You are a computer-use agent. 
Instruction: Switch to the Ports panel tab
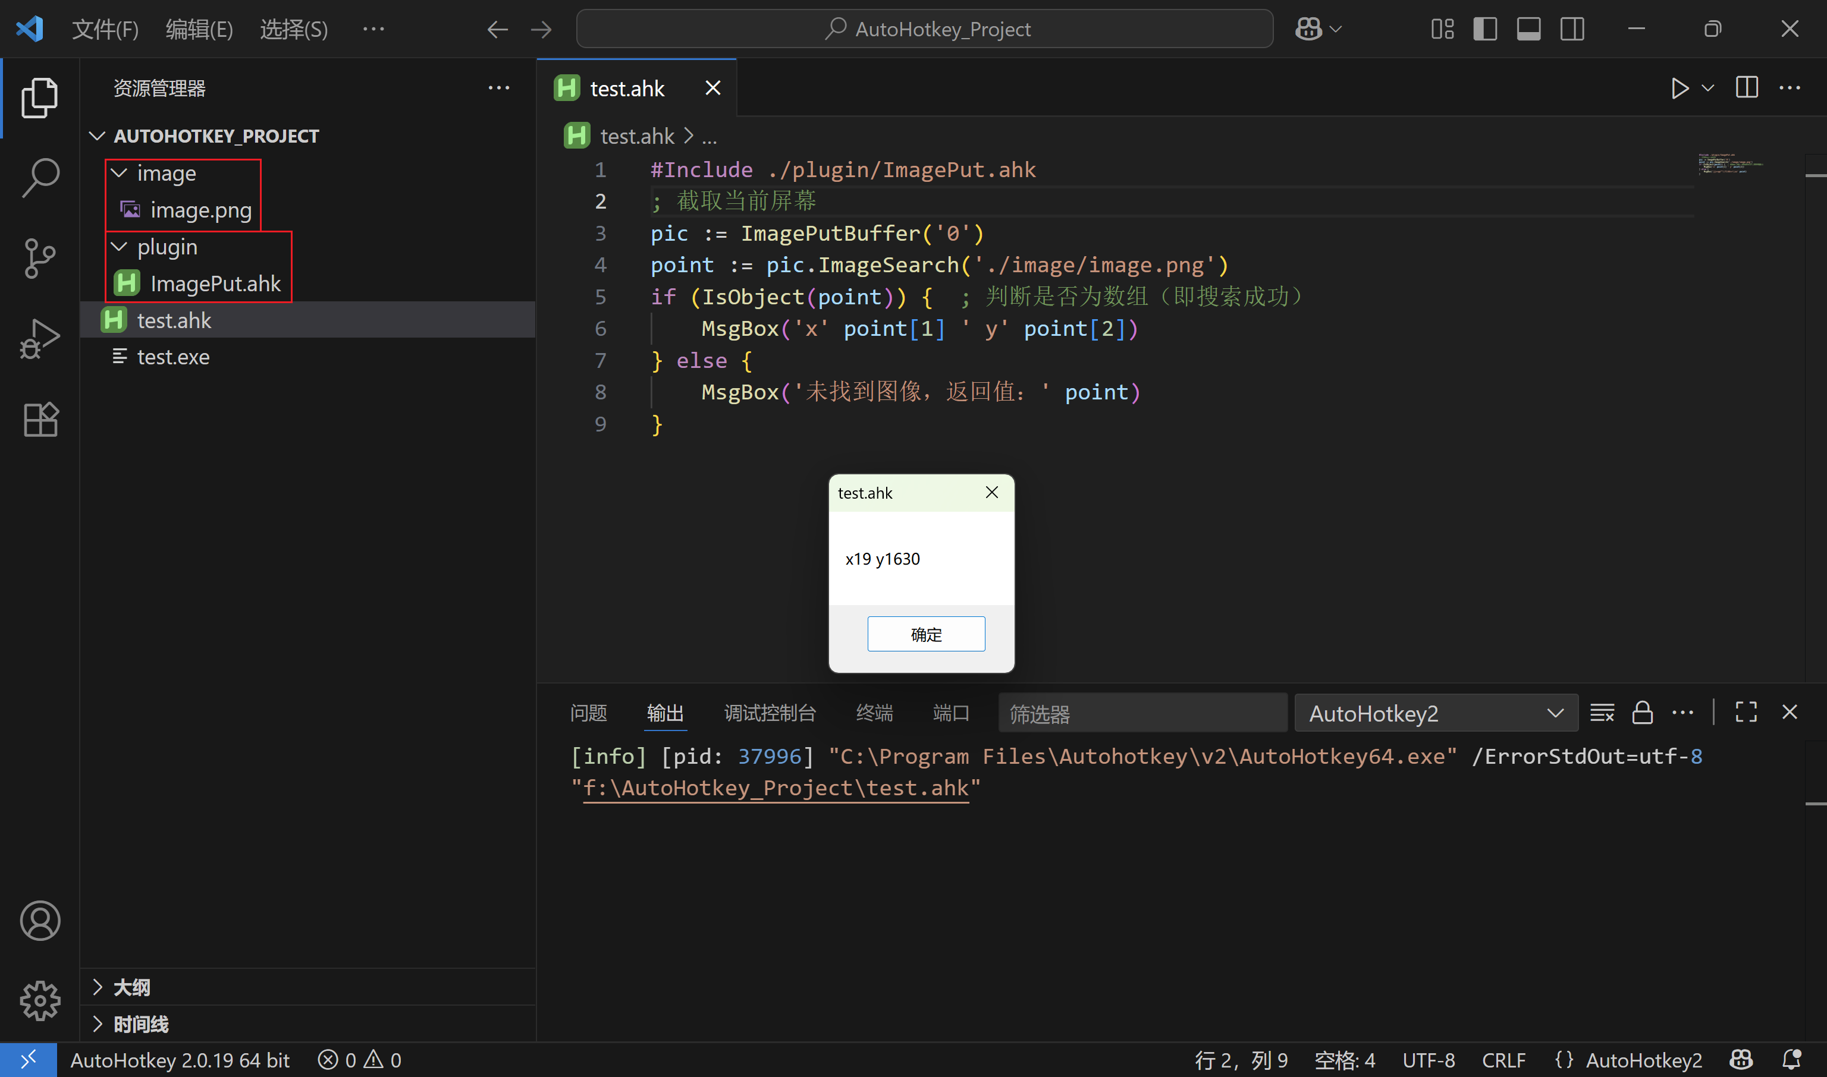click(x=950, y=713)
